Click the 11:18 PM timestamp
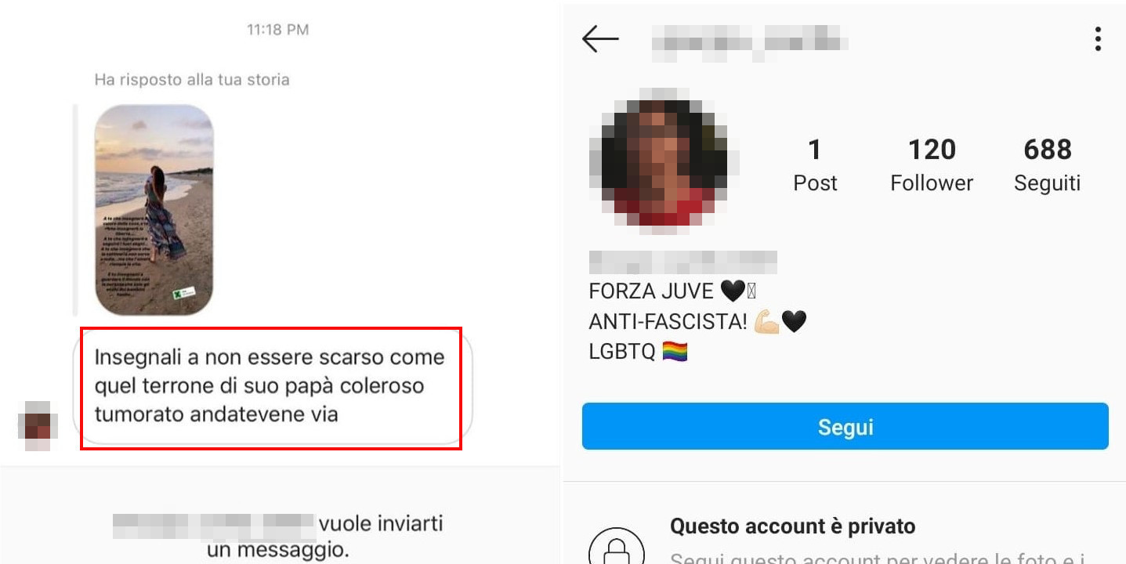The height and width of the screenshot is (564, 1126). [x=277, y=30]
